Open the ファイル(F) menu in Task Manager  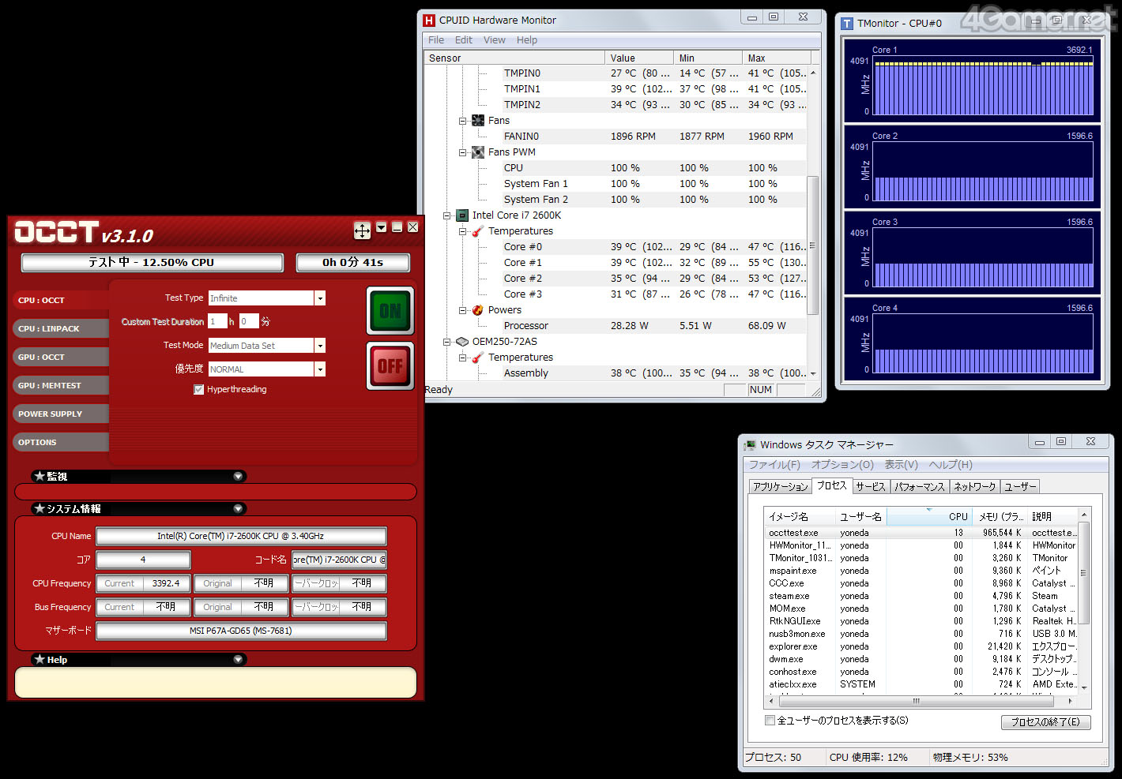(774, 465)
